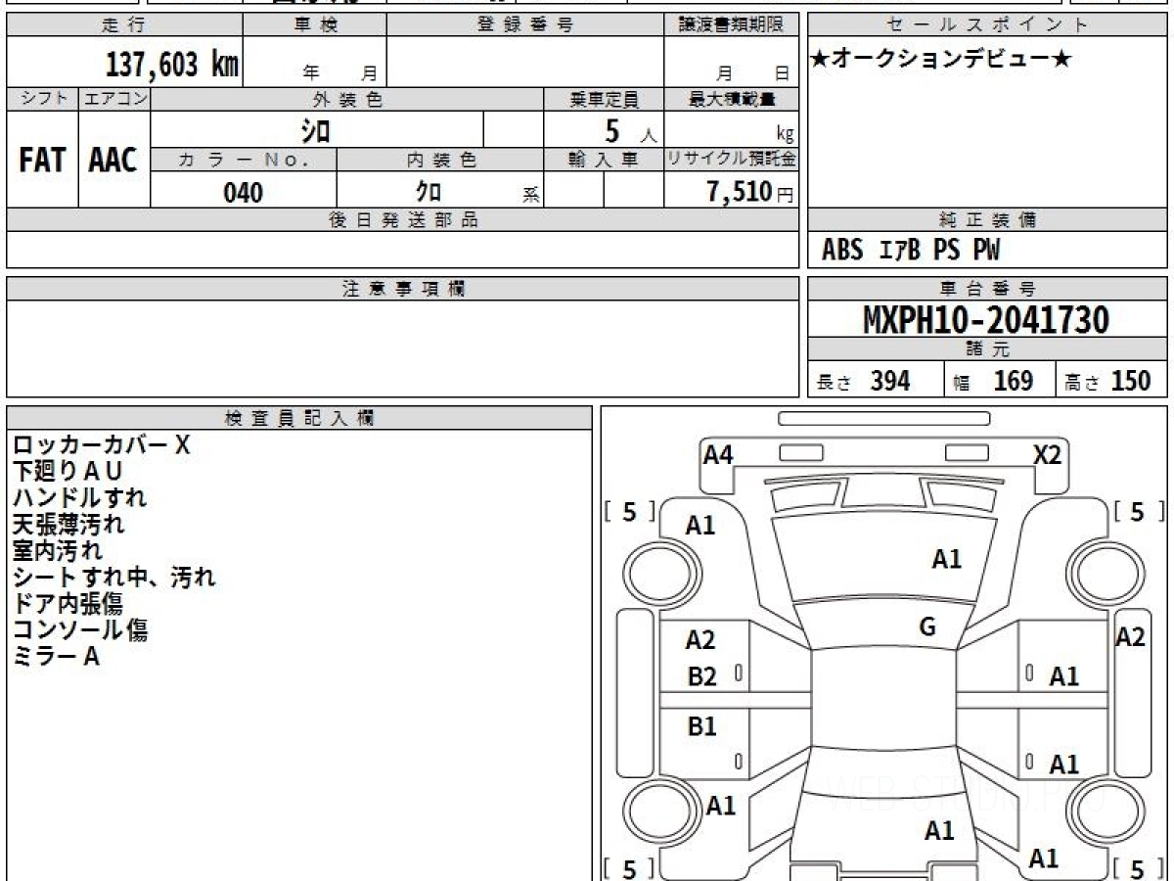
Task: Click the equipment list ABS エアB PS PW
Action: (x=911, y=251)
